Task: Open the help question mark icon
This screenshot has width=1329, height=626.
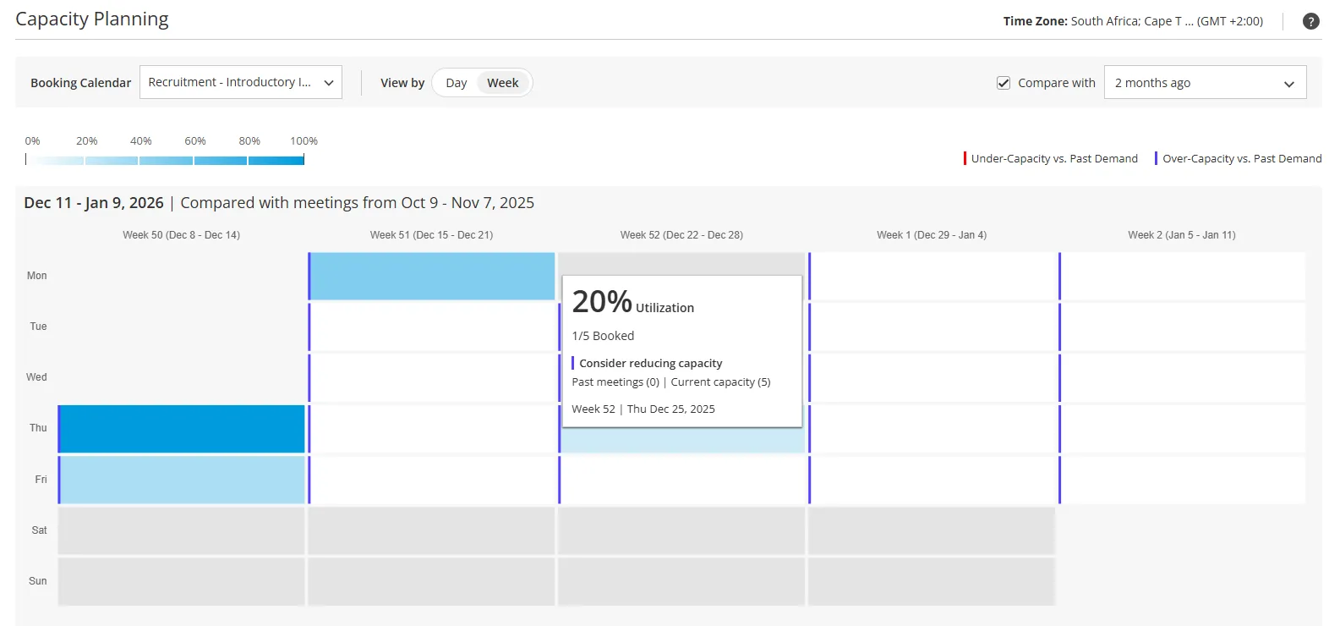Action: 1310,21
